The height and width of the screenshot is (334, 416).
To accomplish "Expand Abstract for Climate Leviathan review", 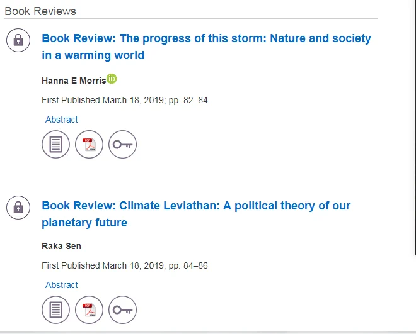I will click(x=62, y=285).
